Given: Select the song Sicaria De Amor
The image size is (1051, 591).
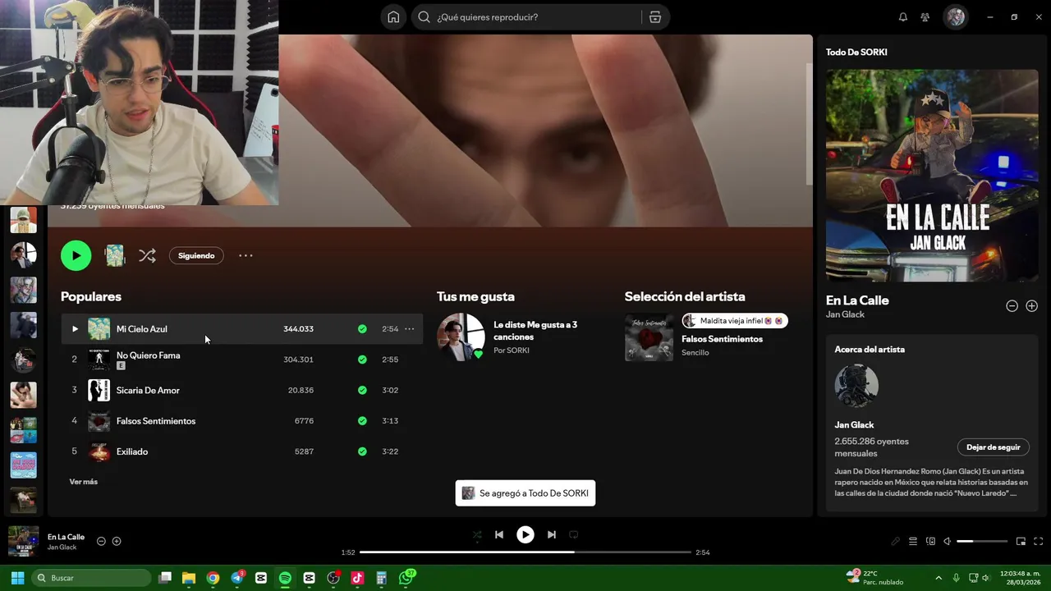Looking at the screenshot, I should pos(148,390).
